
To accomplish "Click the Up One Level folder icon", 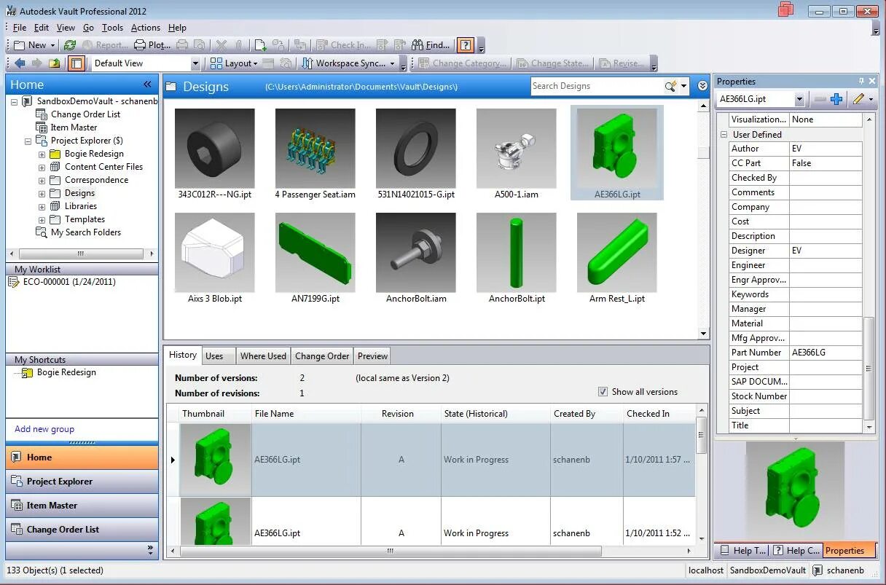I will [x=54, y=63].
